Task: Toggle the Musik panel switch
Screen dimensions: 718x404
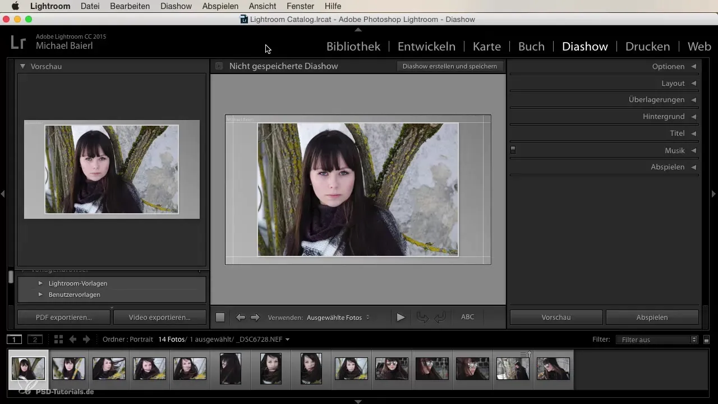Action: tap(513, 150)
